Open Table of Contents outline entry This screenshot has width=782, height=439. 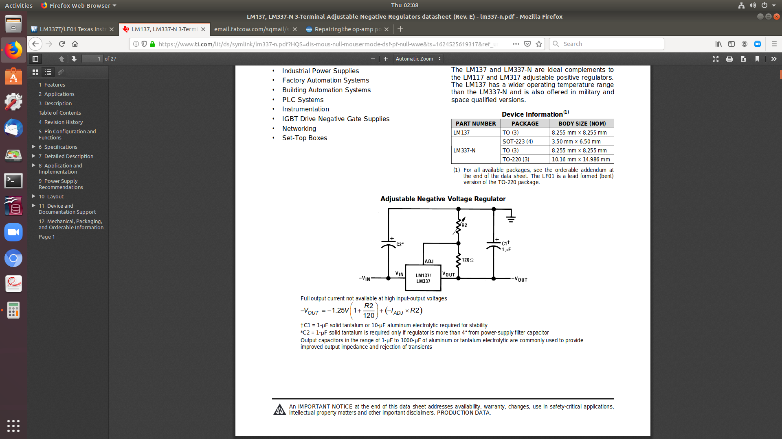[x=60, y=113]
